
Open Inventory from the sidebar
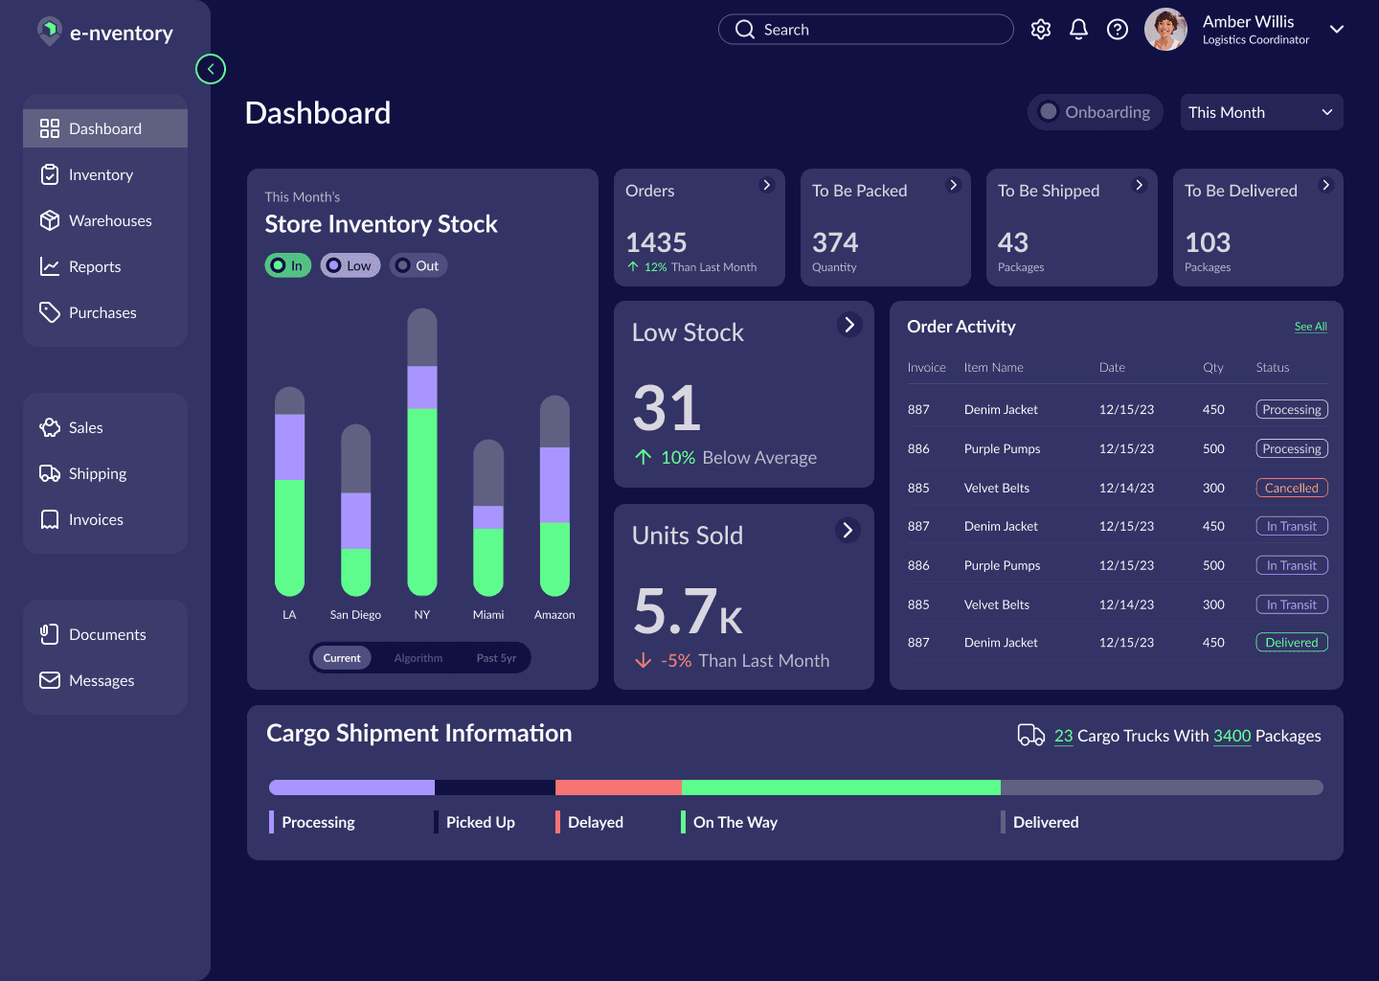tap(105, 174)
